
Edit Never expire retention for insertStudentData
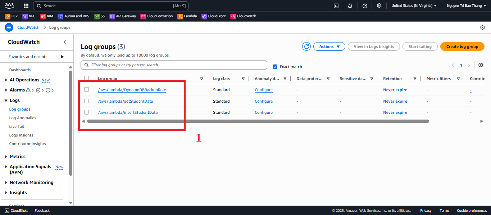395,112
